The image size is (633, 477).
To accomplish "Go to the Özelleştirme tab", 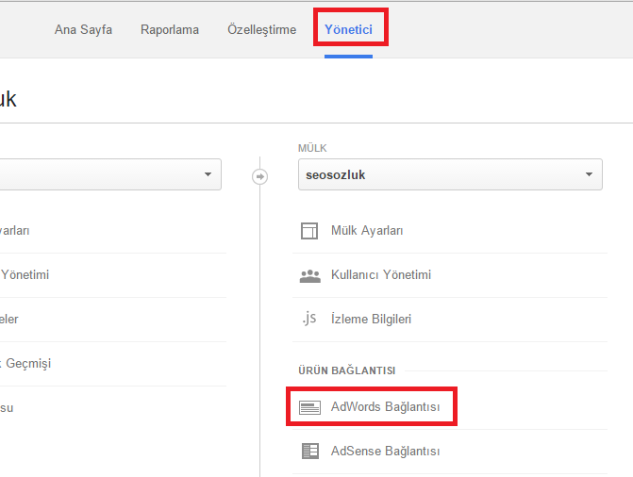I will [261, 30].
